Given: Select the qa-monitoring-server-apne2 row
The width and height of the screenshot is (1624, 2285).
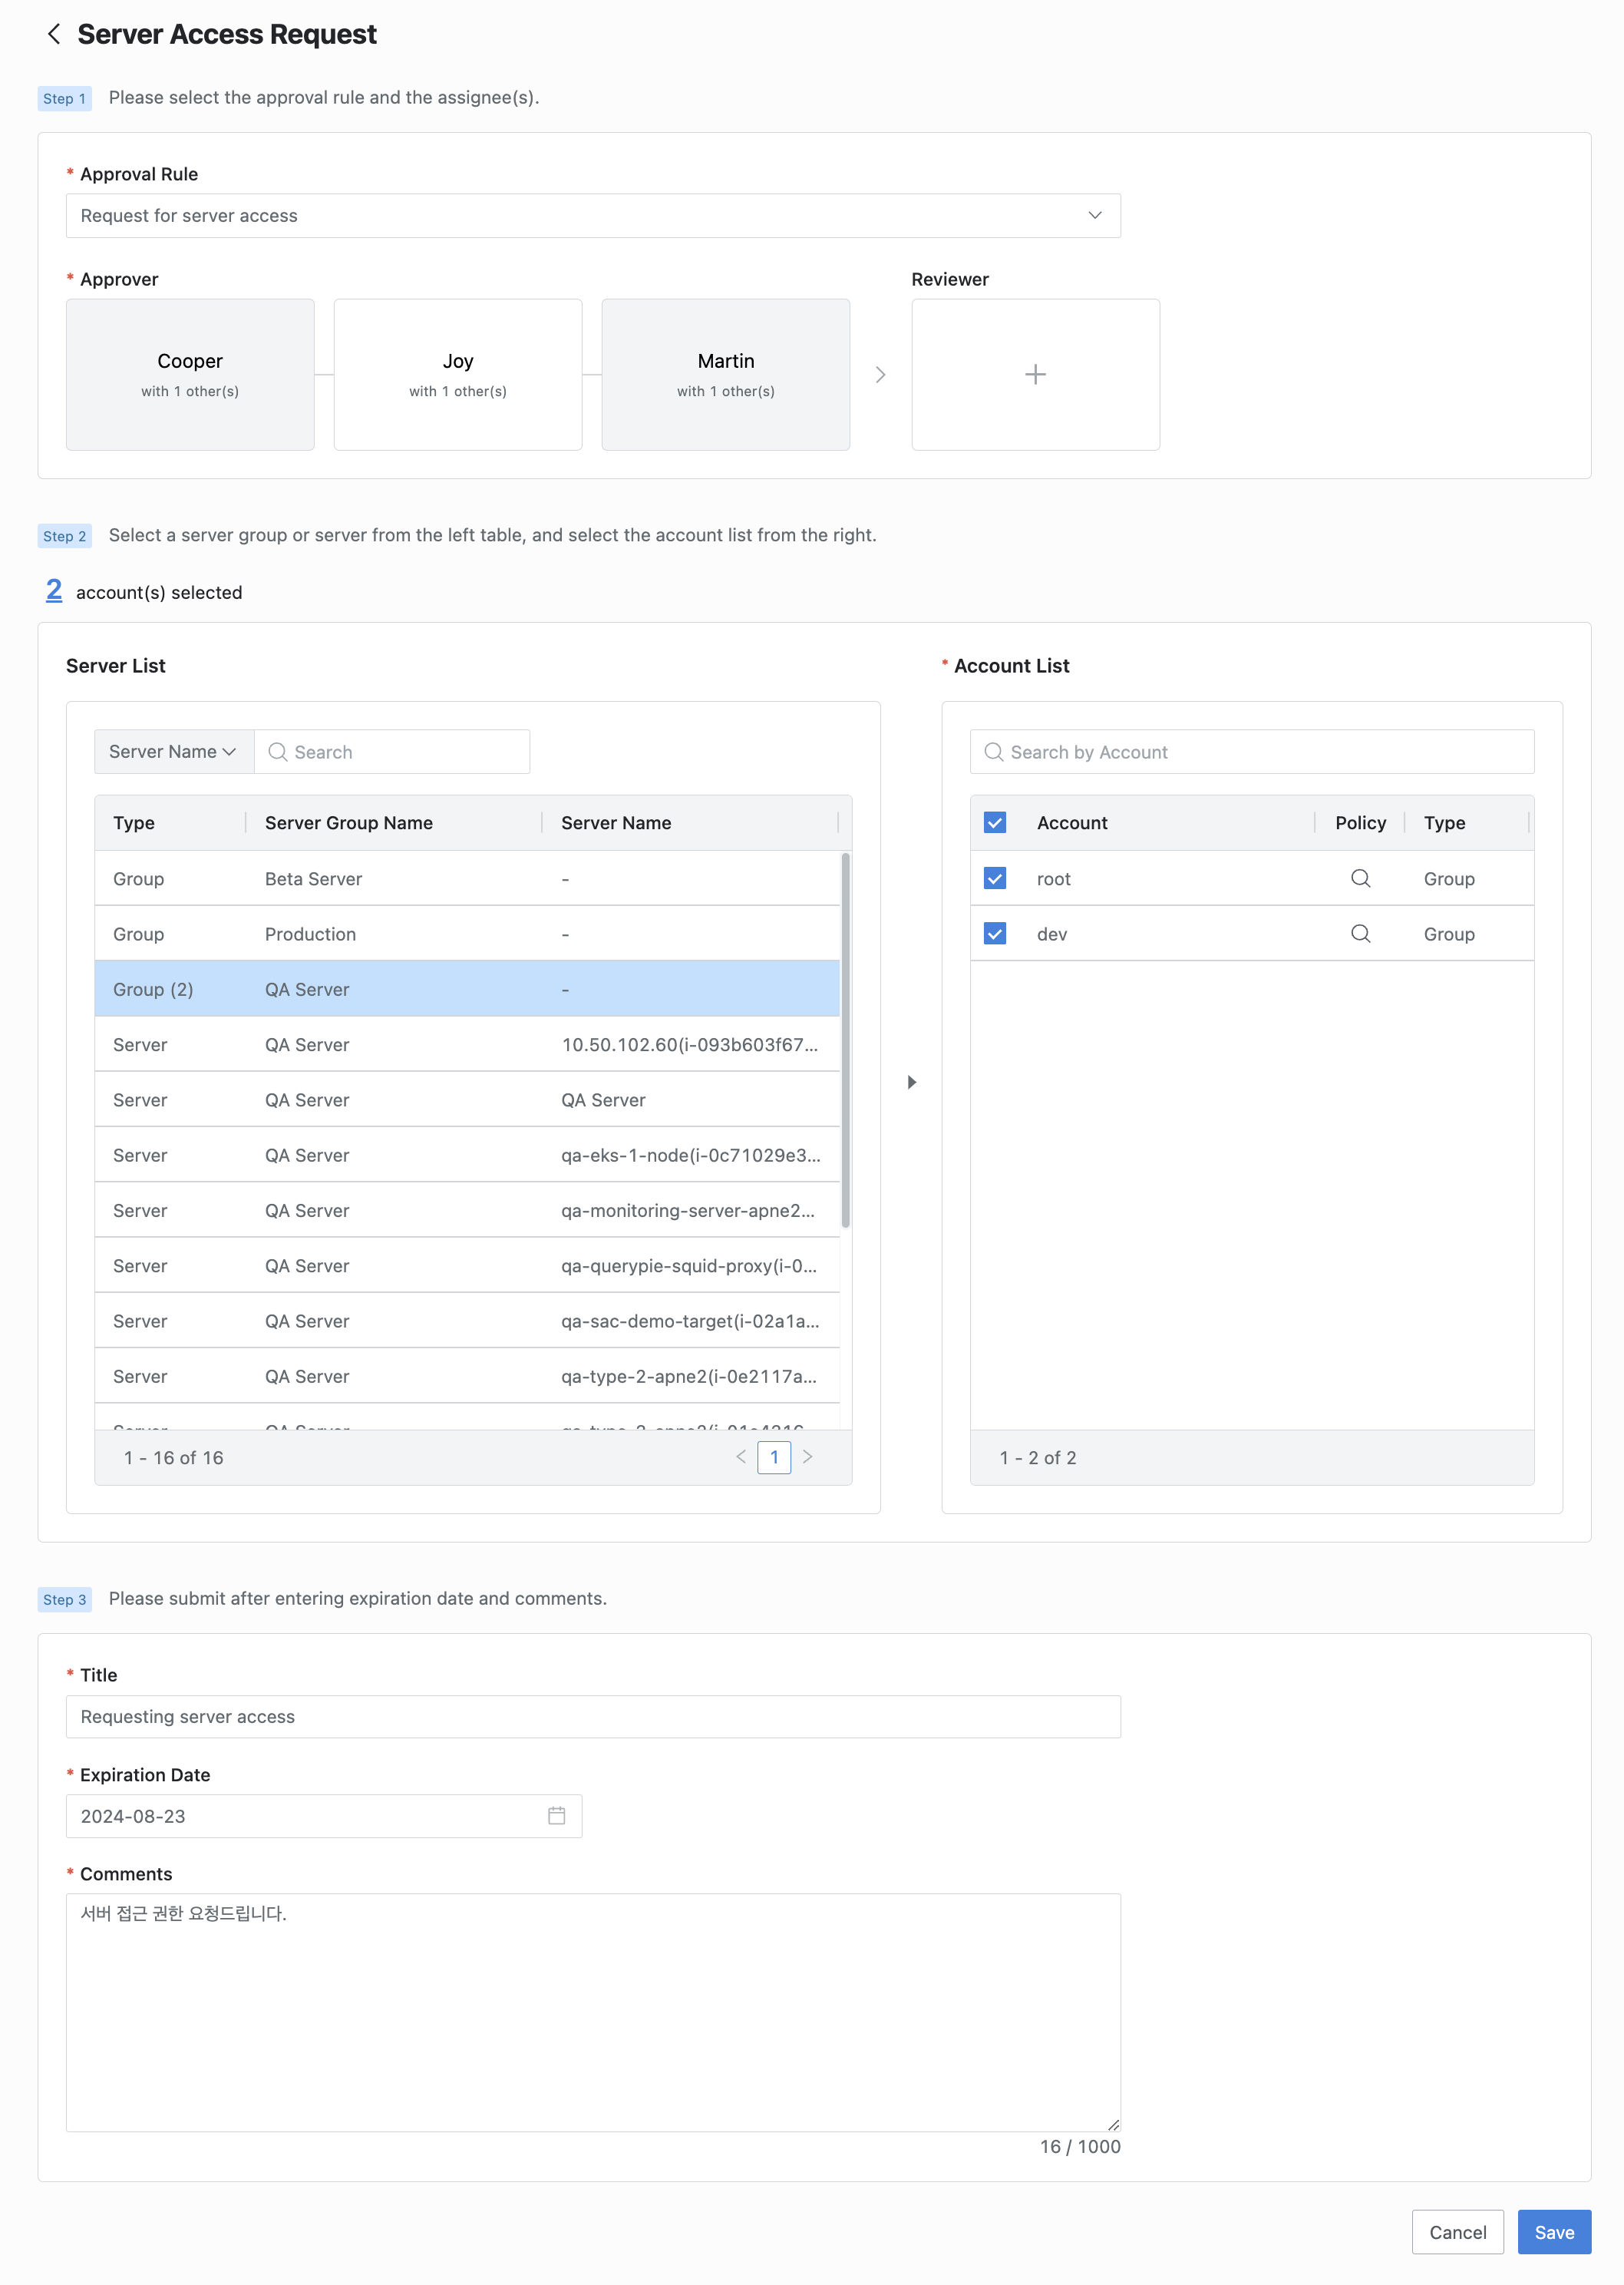Looking at the screenshot, I should click(x=467, y=1209).
